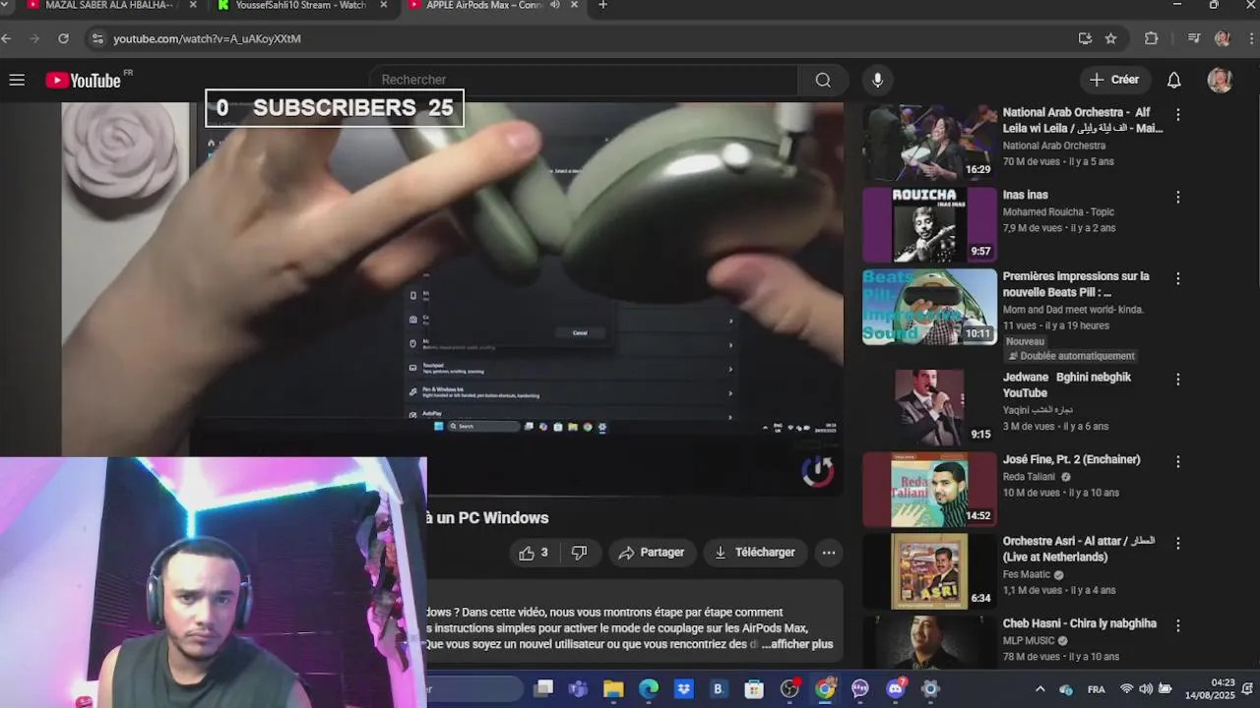
Task: Open the Fes Maatic channel link
Action: tap(1027, 574)
